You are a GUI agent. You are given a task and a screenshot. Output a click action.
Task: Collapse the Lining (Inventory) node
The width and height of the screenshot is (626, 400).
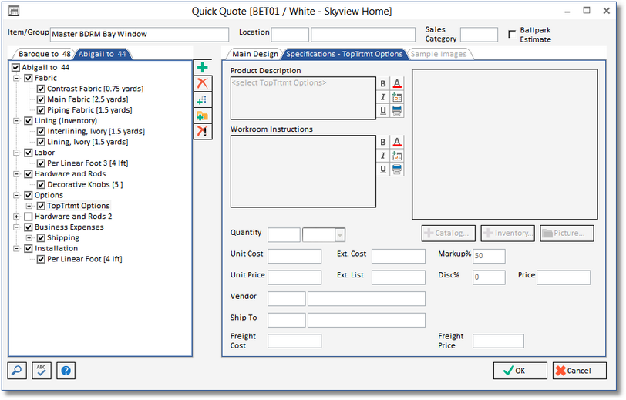point(16,120)
